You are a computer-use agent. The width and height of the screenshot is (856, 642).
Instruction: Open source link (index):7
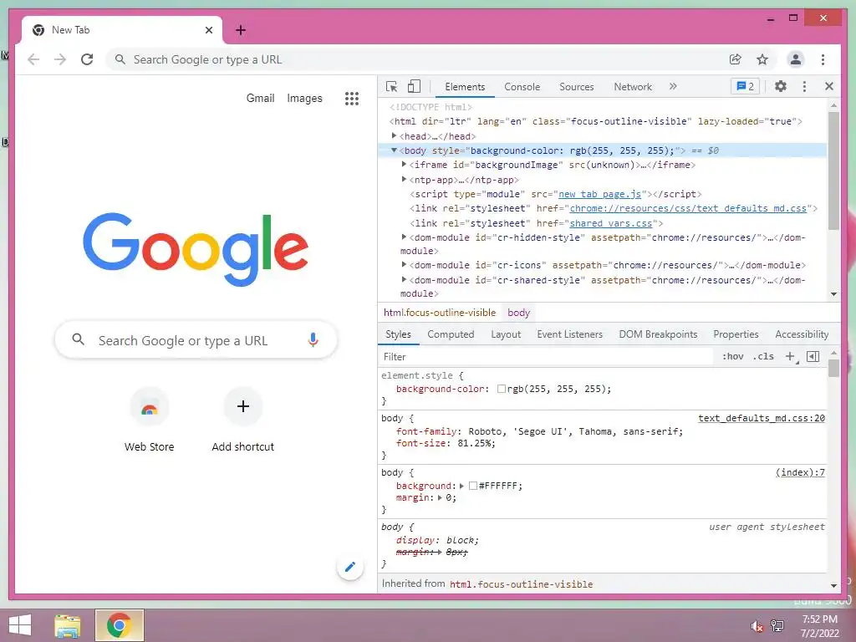pyautogui.click(x=800, y=472)
